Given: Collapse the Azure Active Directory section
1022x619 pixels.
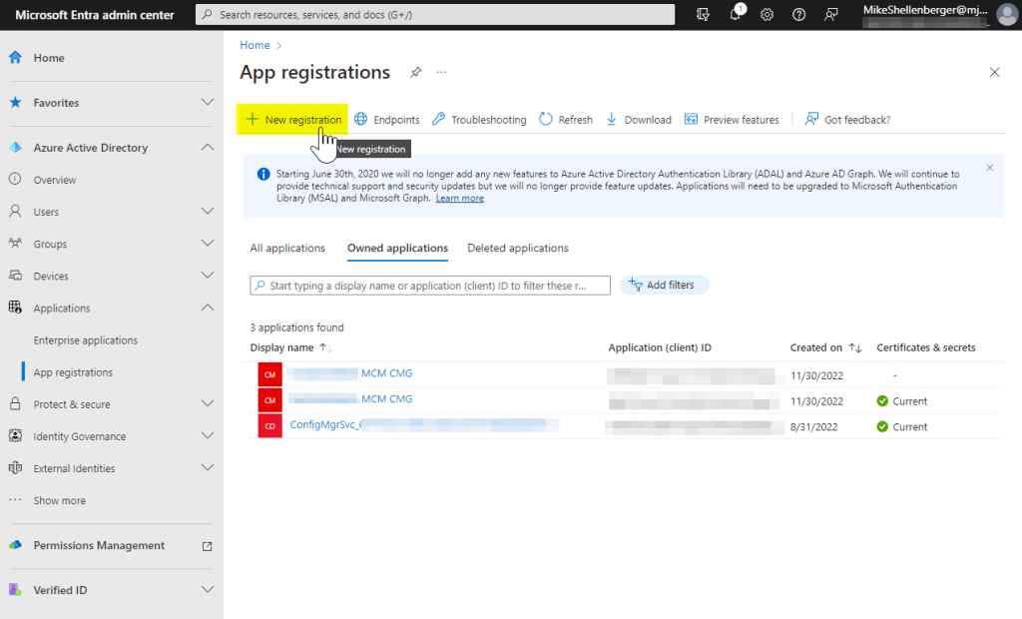Looking at the screenshot, I should point(208,148).
